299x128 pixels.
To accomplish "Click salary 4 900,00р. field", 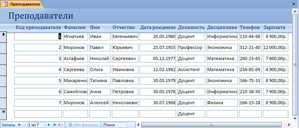I will pos(275,70).
